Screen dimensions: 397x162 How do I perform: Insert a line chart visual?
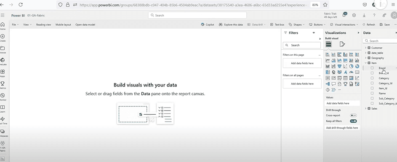tap(328, 60)
